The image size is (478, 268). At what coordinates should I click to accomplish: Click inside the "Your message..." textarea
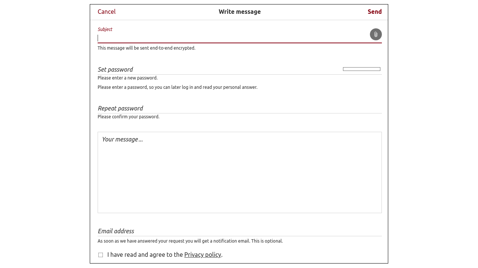coord(239,172)
